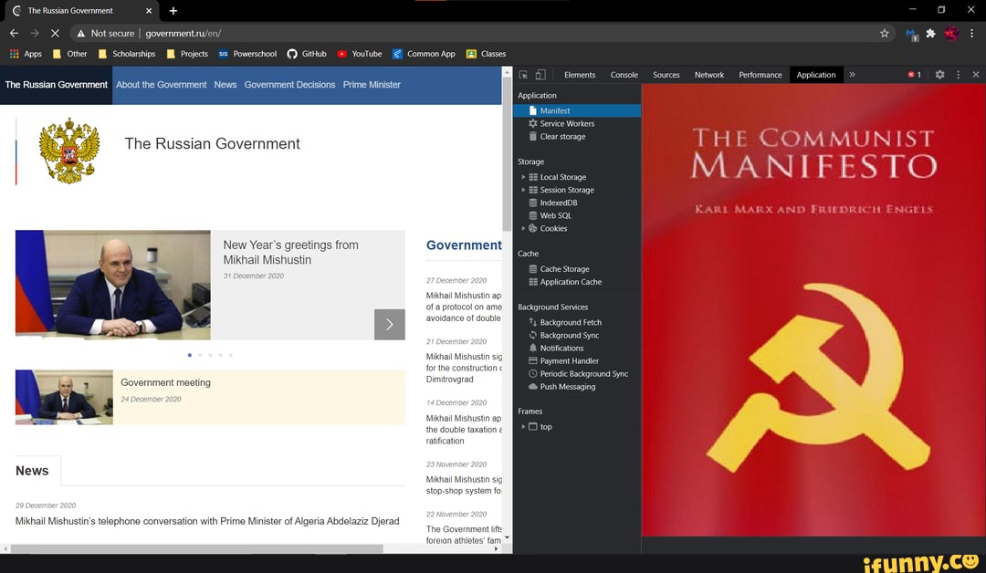The width and height of the screenshot is (986, 573).
Task: Select the inspect element picker icon
Action: coord(523,75)
